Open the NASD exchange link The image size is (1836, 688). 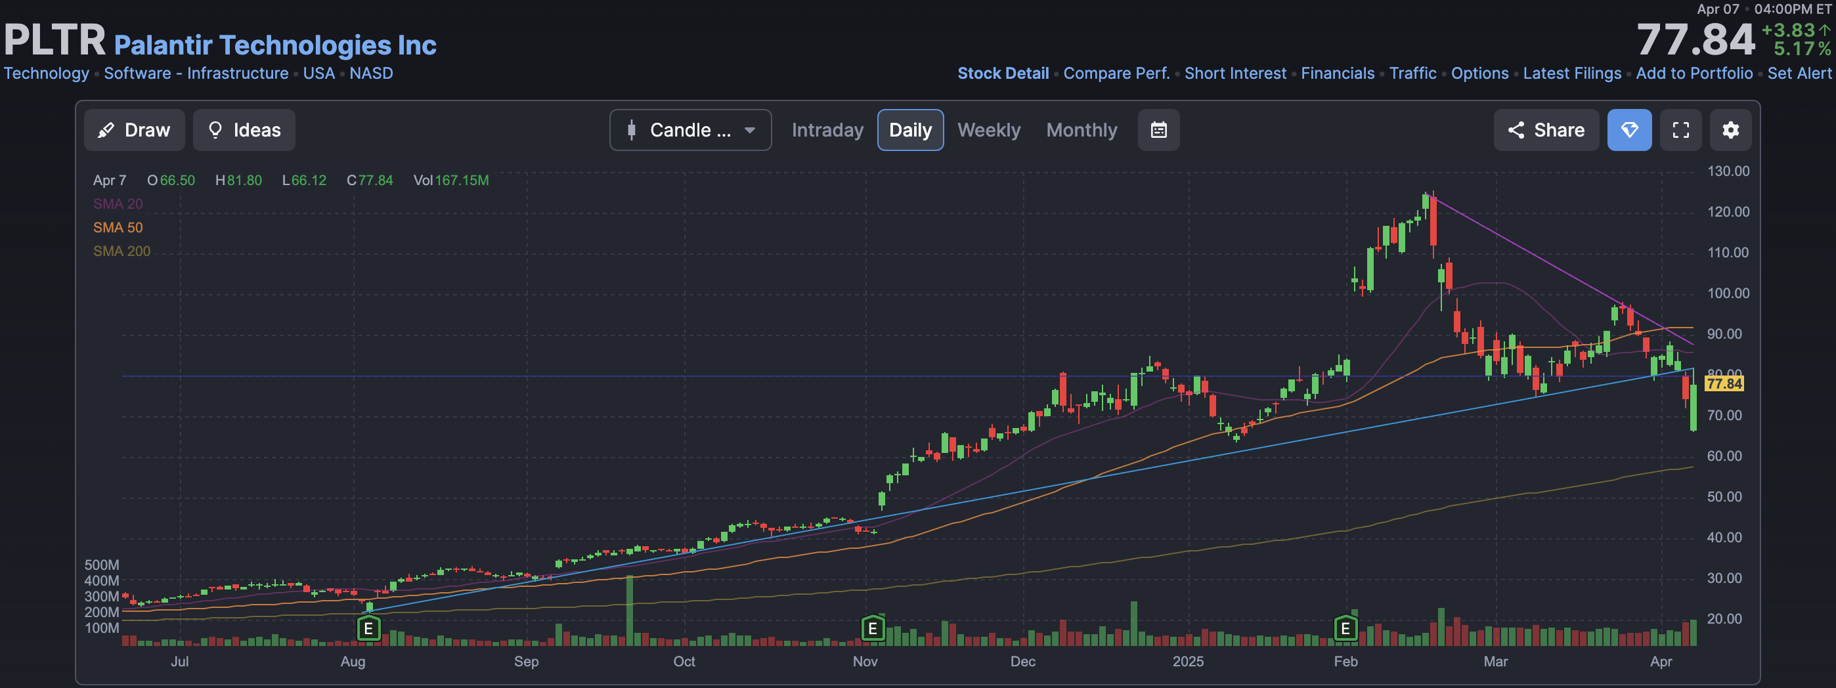pos(370,73)
